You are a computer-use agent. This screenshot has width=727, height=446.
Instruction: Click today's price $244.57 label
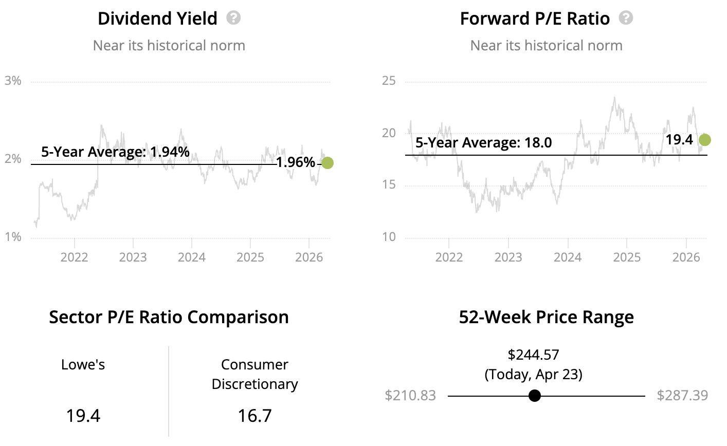click(533, 355)
